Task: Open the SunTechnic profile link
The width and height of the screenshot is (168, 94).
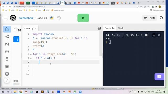Action: [26, 18]
